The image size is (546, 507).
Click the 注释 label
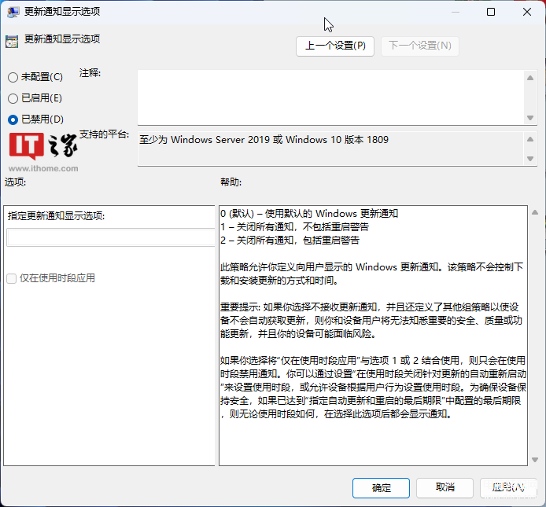(x=90, y=73)
